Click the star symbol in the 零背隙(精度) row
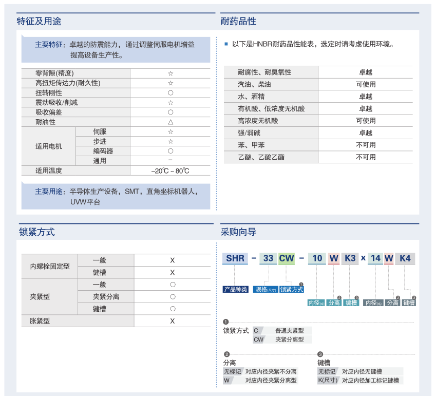This screenshot has height=396, width=435. tap(171, 73)
